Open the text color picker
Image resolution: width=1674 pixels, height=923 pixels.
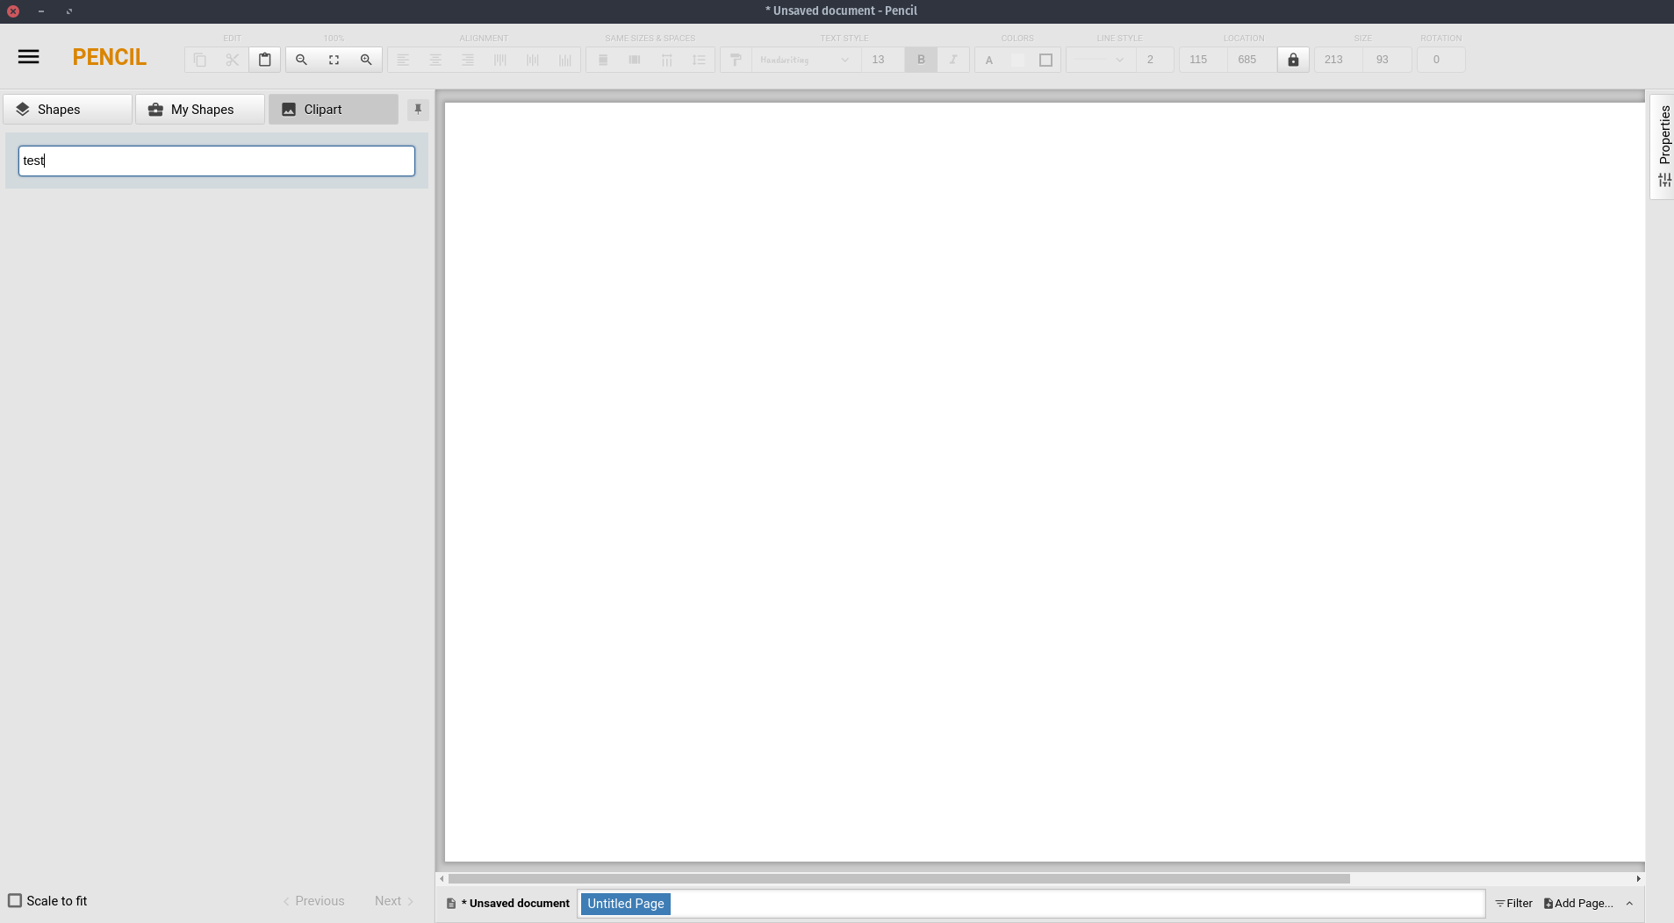tap(989, 60)
